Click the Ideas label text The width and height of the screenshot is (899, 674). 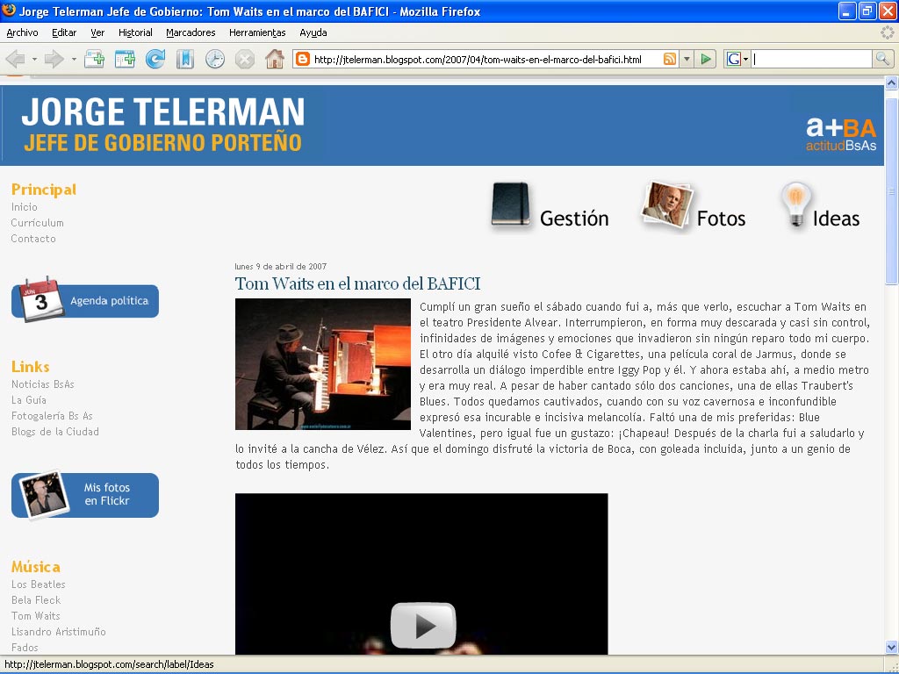coord(836,219)
